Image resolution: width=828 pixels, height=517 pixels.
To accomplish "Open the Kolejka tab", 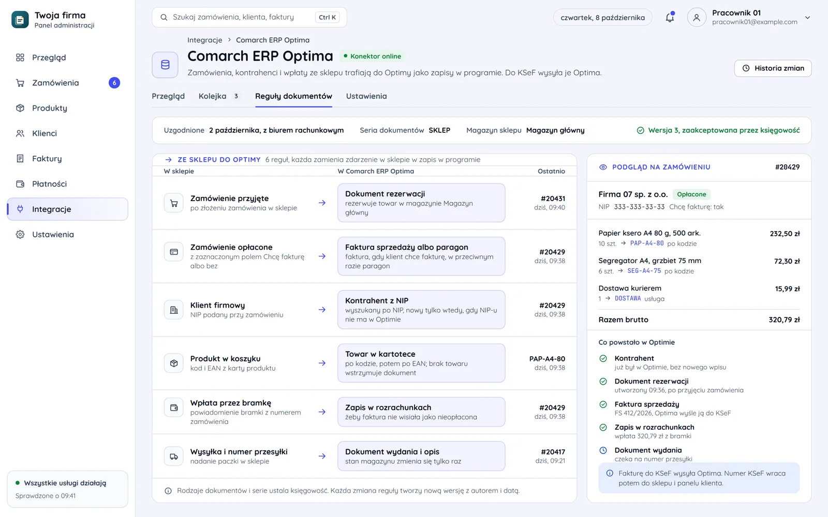I will (x=219, y=96).
